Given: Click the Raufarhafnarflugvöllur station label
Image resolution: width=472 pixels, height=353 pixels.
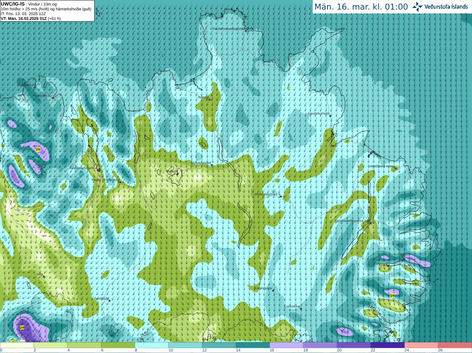Looking at the screenshot, I should coord(228,28).
